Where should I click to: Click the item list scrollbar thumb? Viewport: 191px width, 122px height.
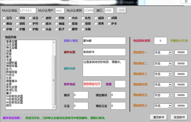[x=54, y=80]
